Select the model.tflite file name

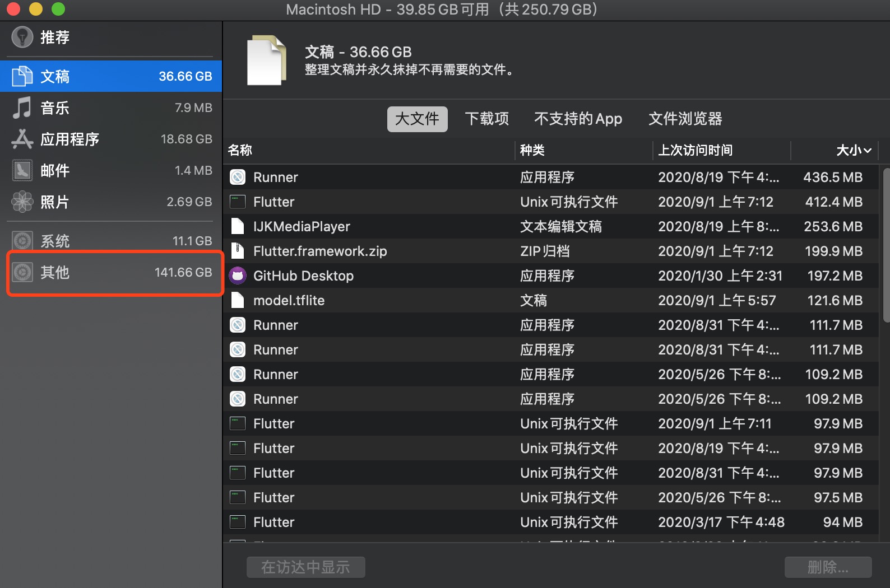[289, 300]
